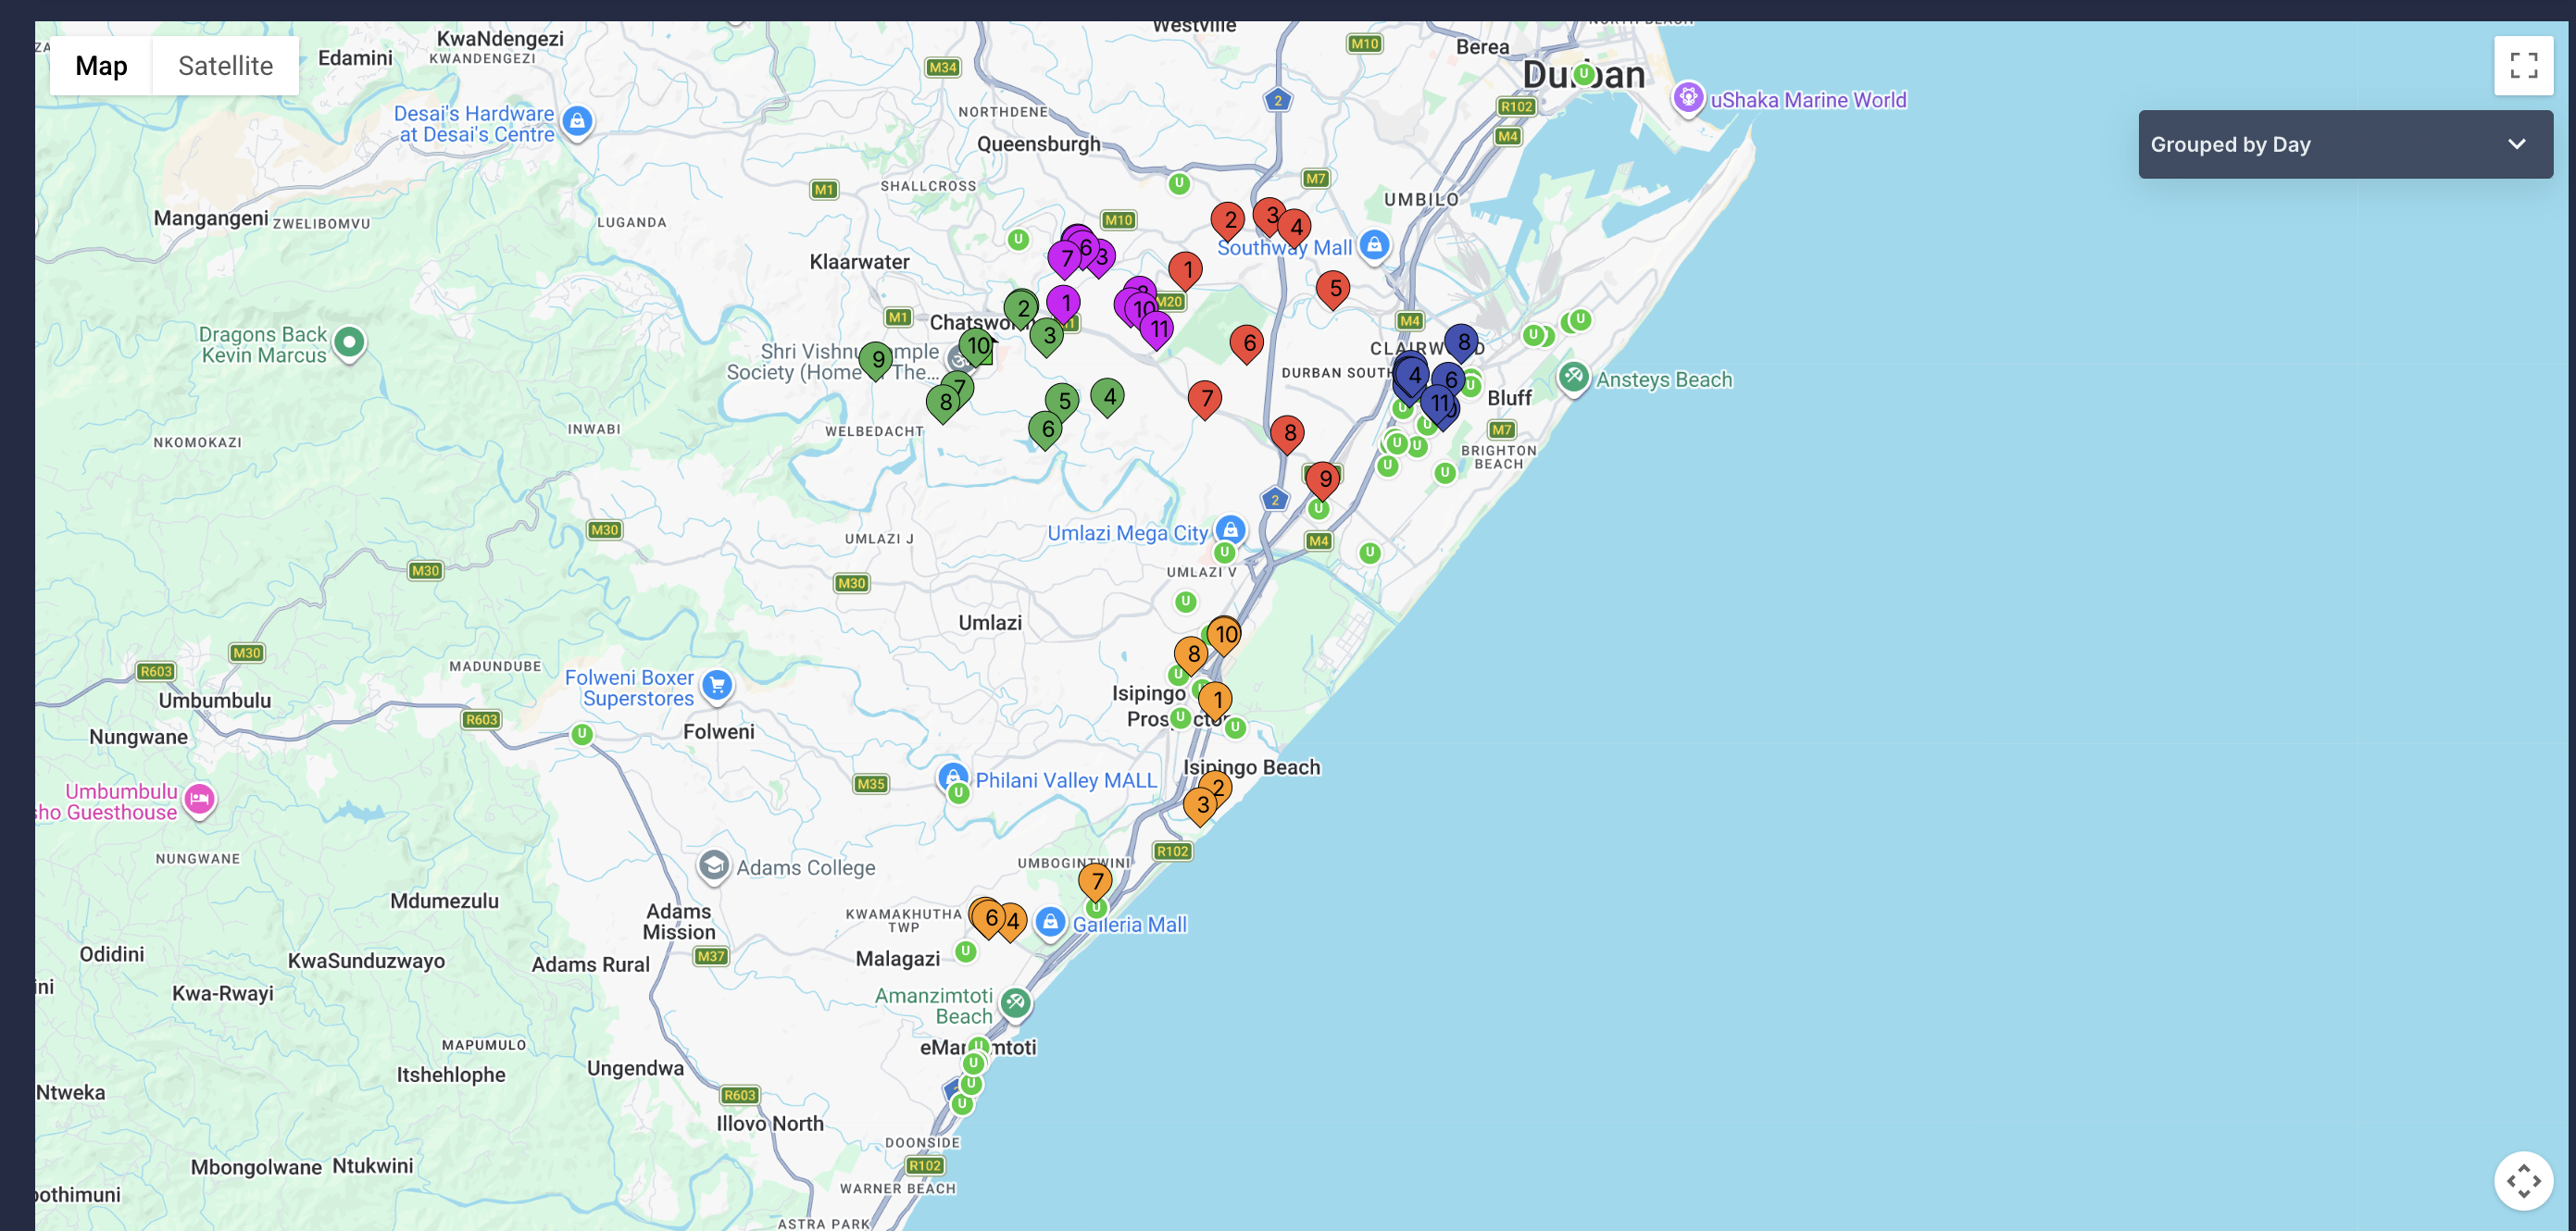The height and width of the screenshot is (1231, 2576).
Task: Click the Adams College school pin
Action: click(713, 865)
